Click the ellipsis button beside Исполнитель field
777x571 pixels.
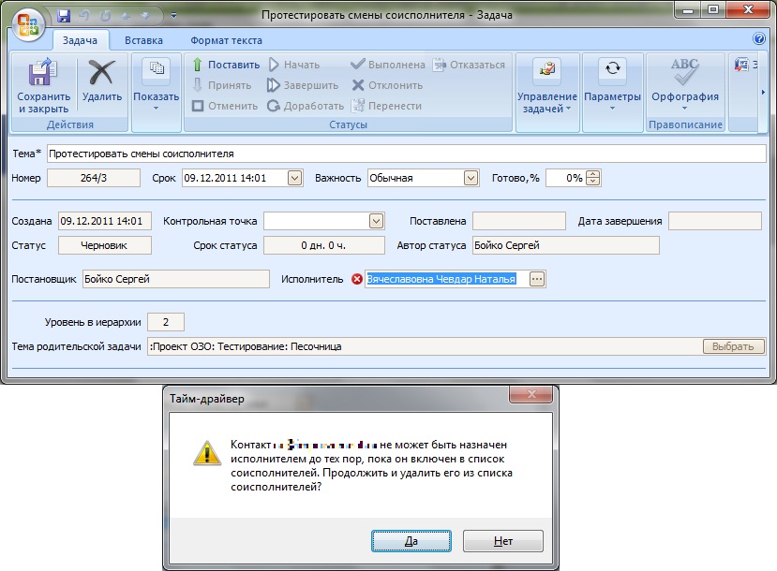(536, 279)
